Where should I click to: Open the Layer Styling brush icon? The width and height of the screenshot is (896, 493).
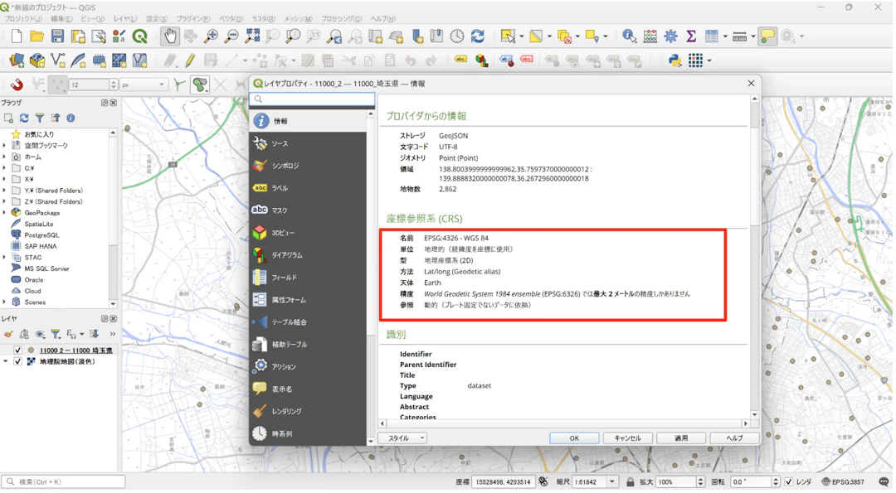coord(8,334)
